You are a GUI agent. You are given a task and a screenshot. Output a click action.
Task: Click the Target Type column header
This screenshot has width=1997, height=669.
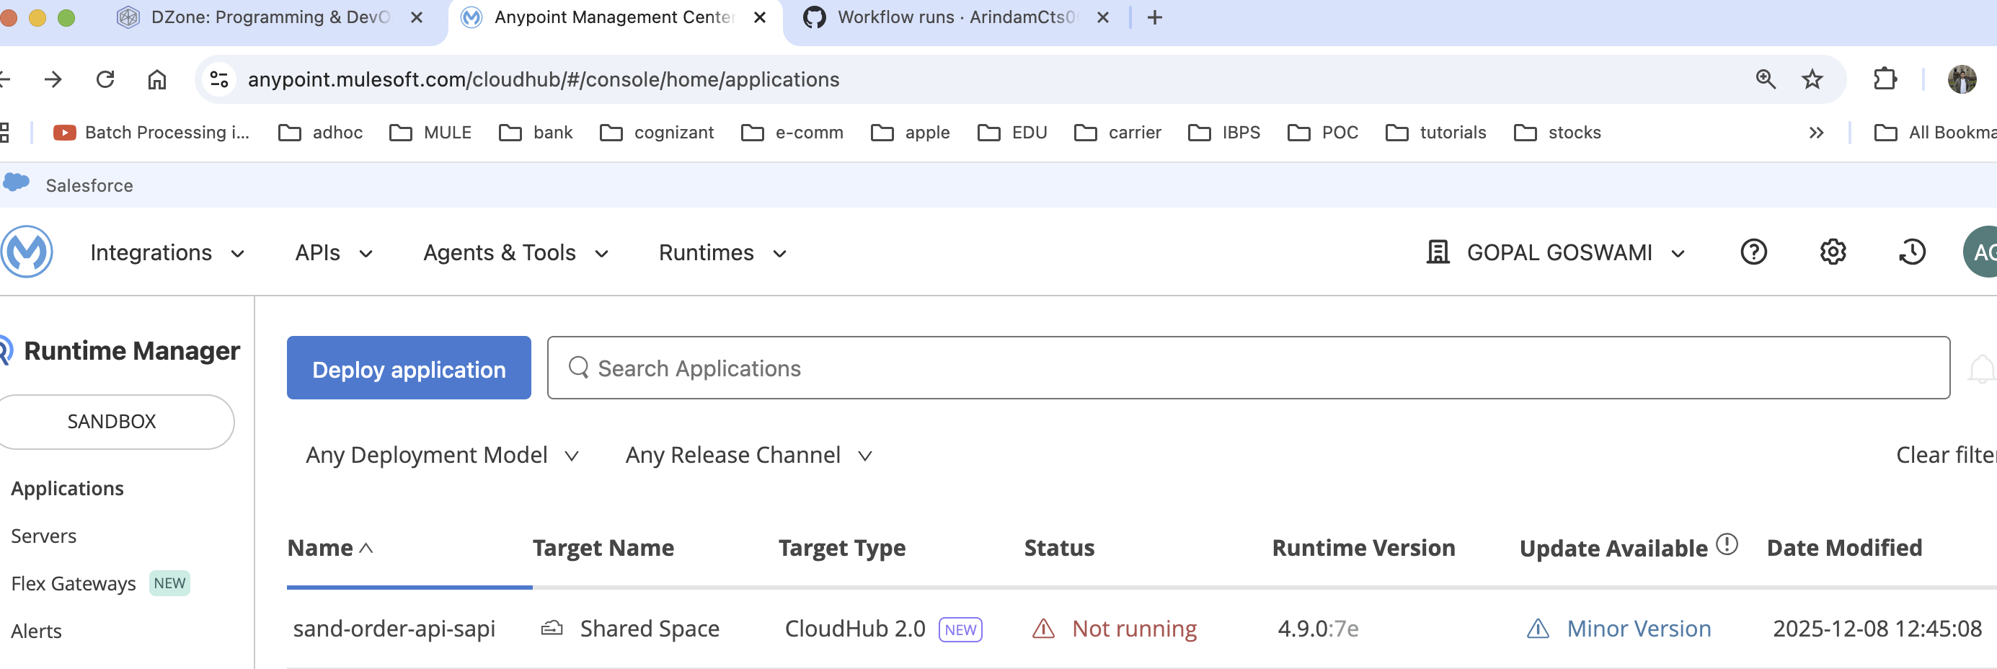(x=841, y=548)
